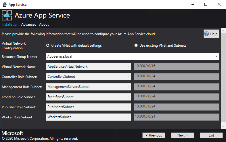Click the Next button
The image size is (226, 142).
[x=182, y=135]
